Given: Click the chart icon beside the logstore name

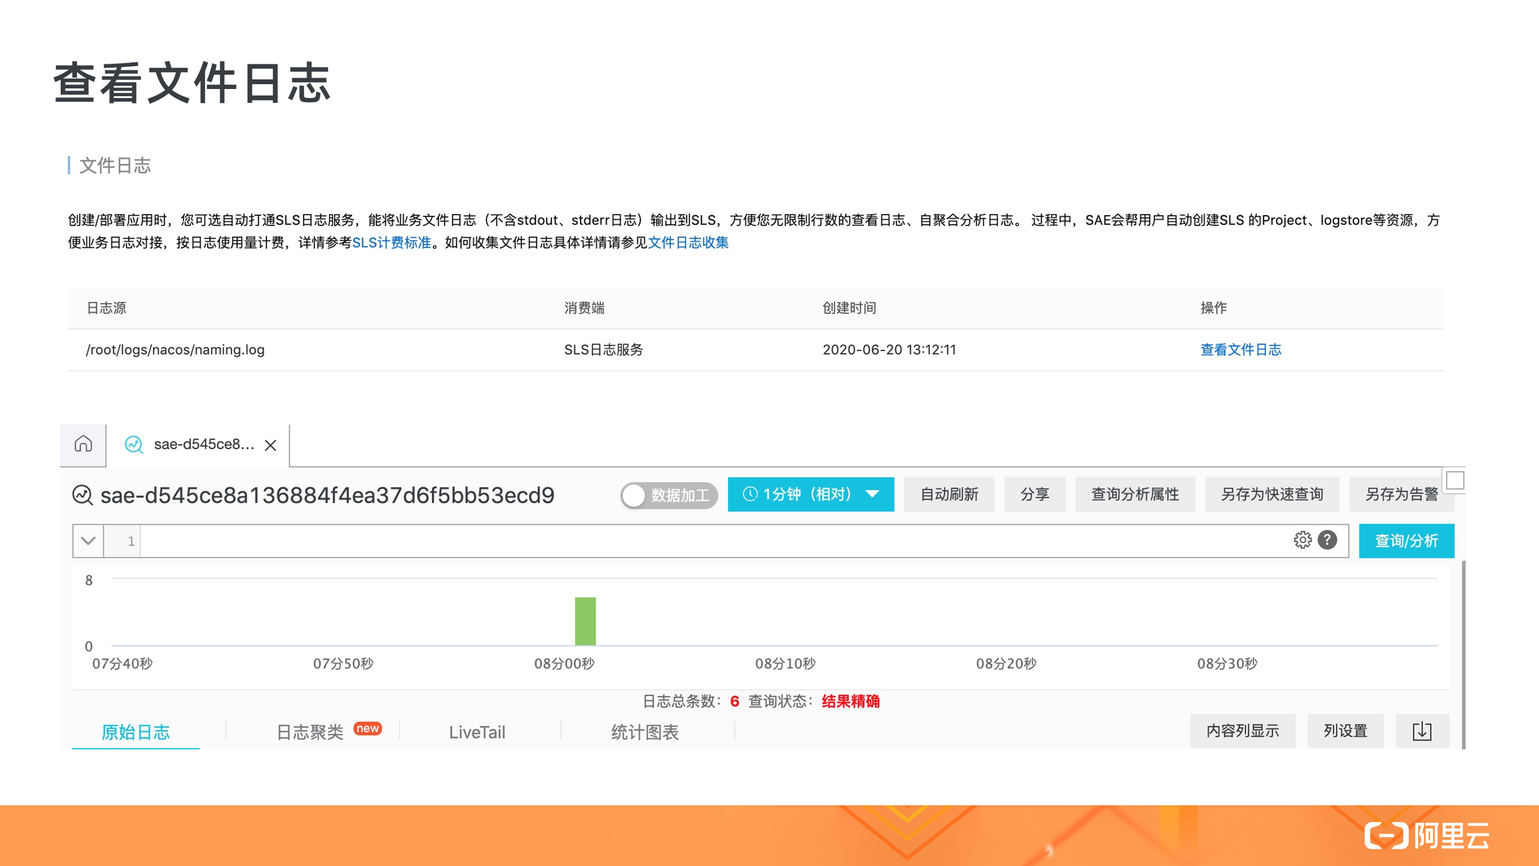Looking at the screenshot, I should (82, 494).
